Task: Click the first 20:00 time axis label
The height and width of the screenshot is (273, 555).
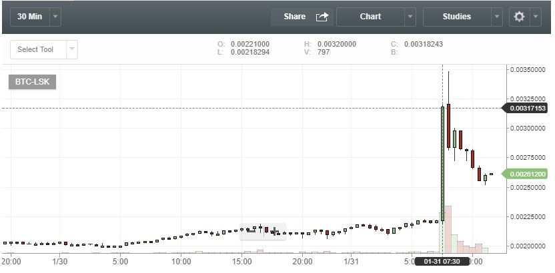Action: [11, 262]
